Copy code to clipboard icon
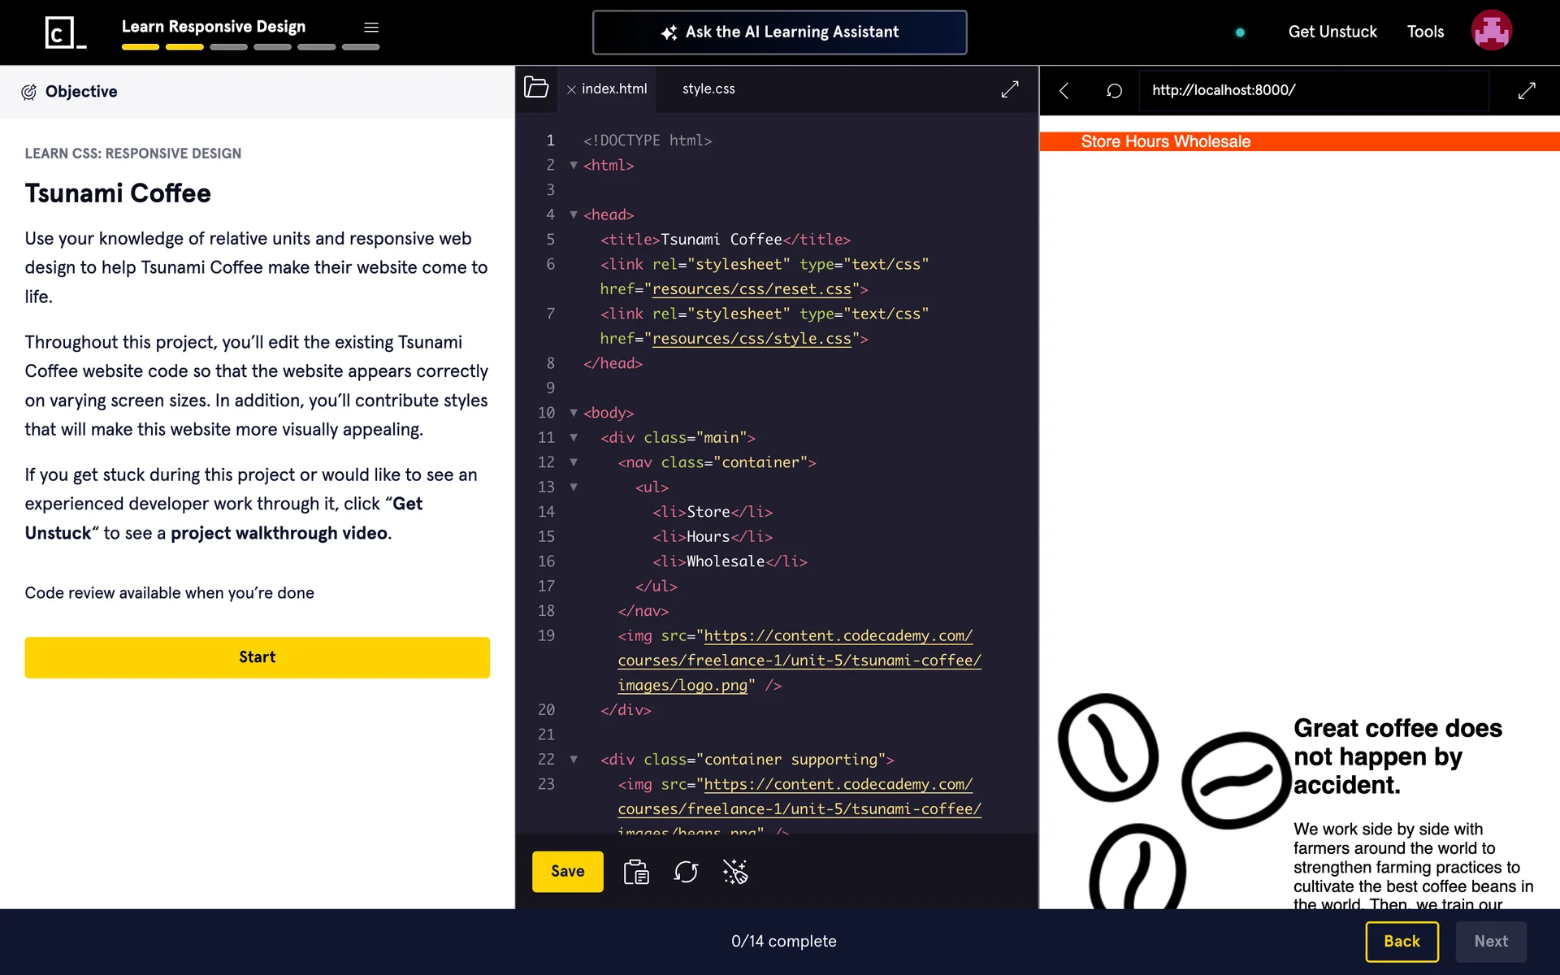1560x975 pixels. coord(636,872)
